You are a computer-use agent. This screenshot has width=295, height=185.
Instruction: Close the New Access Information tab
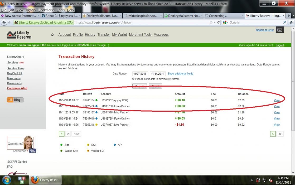[38, 16]
